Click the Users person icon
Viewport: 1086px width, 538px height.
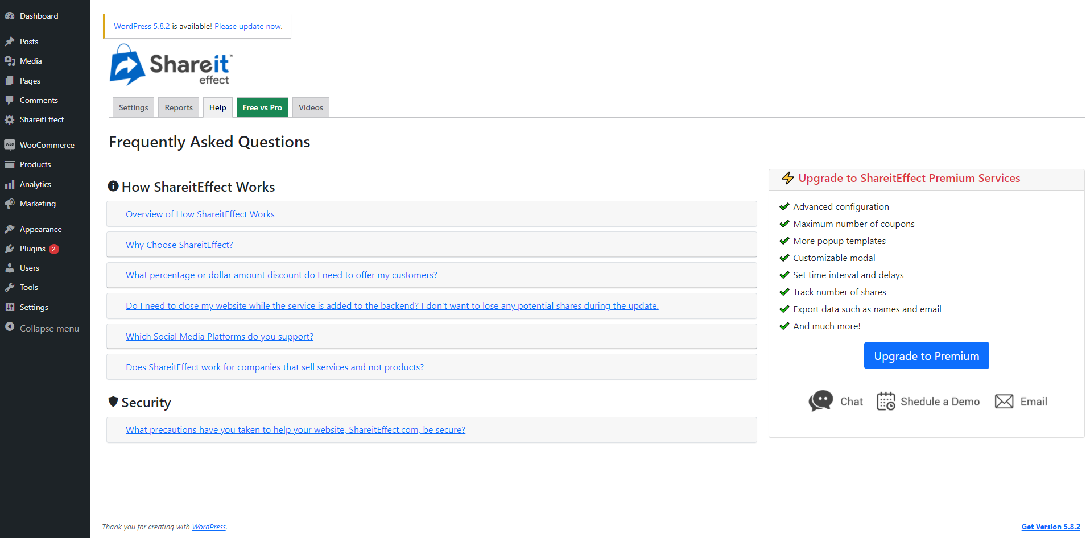pos(10,268)
